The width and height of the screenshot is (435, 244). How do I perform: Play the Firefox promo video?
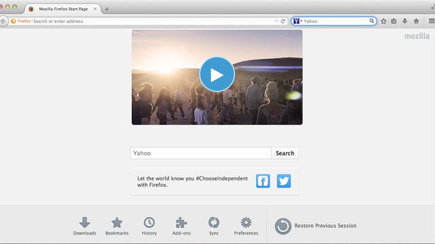pos(217,75)
